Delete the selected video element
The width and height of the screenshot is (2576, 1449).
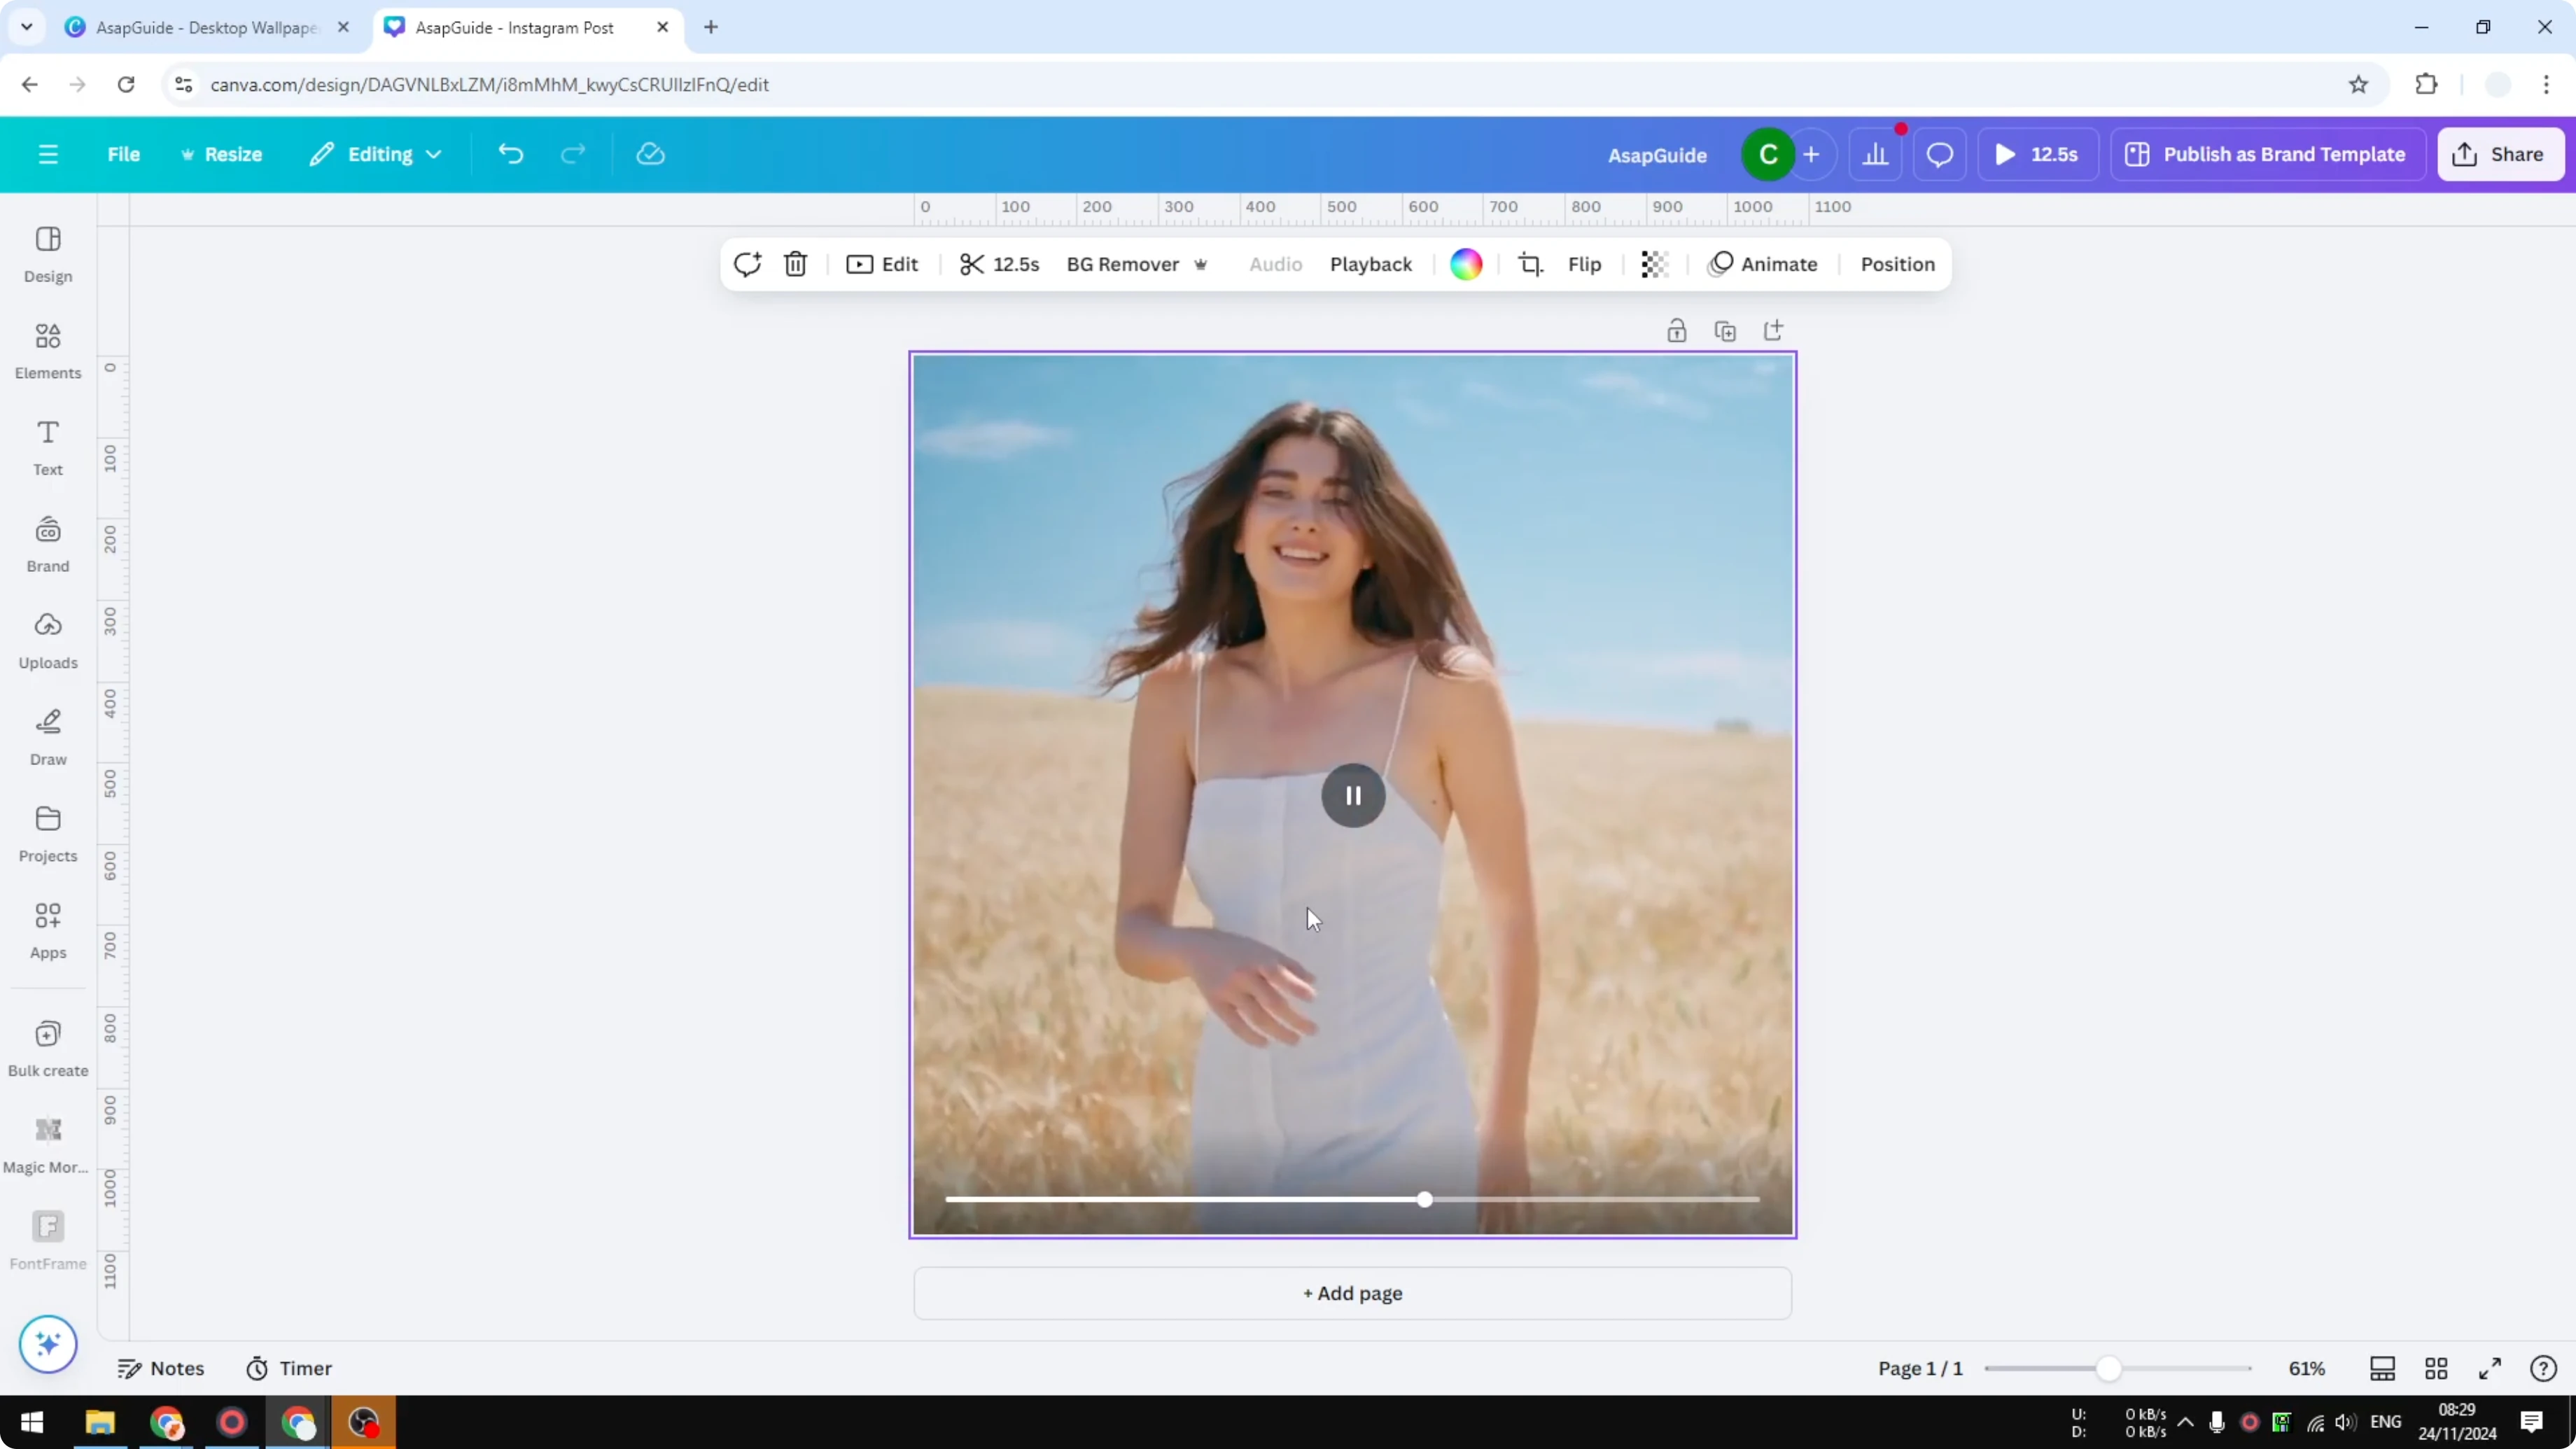(x=795, y=264)
